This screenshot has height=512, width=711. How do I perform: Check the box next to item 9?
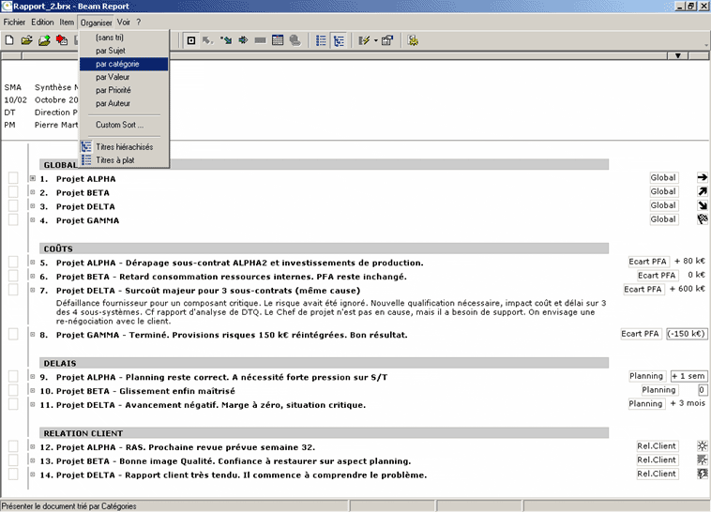(13, 377)
